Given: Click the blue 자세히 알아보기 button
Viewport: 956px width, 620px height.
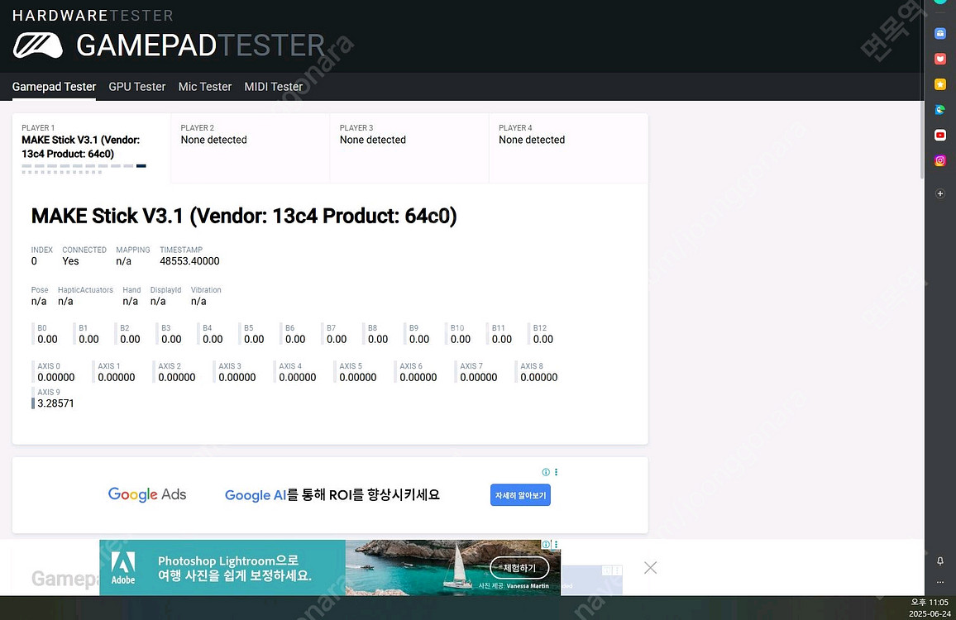Looking at the screenshot, I should (520, 495).
